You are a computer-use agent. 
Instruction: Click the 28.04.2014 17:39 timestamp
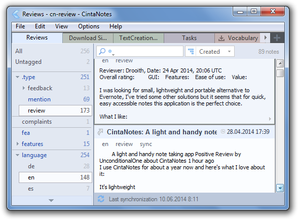click(248, 132)
